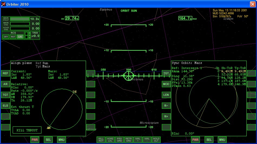
Task: Click the ELS button on left MFD
Action: click(x=5, y=105)
